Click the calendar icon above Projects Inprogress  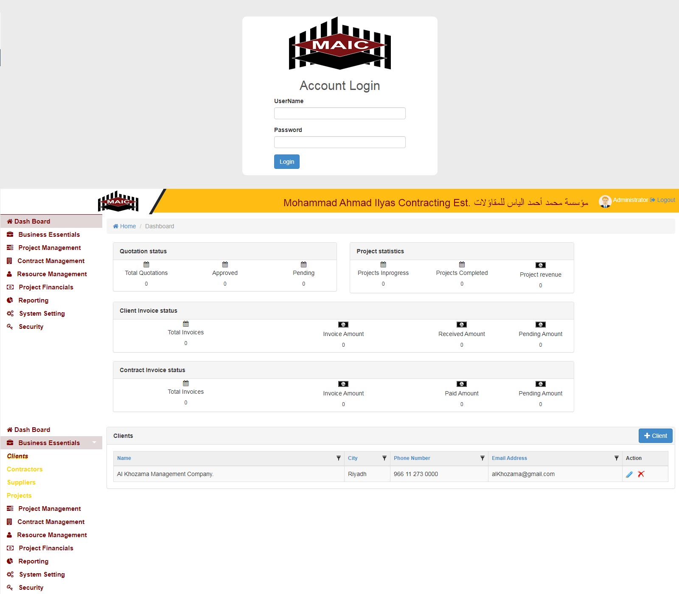pos(383,264)
